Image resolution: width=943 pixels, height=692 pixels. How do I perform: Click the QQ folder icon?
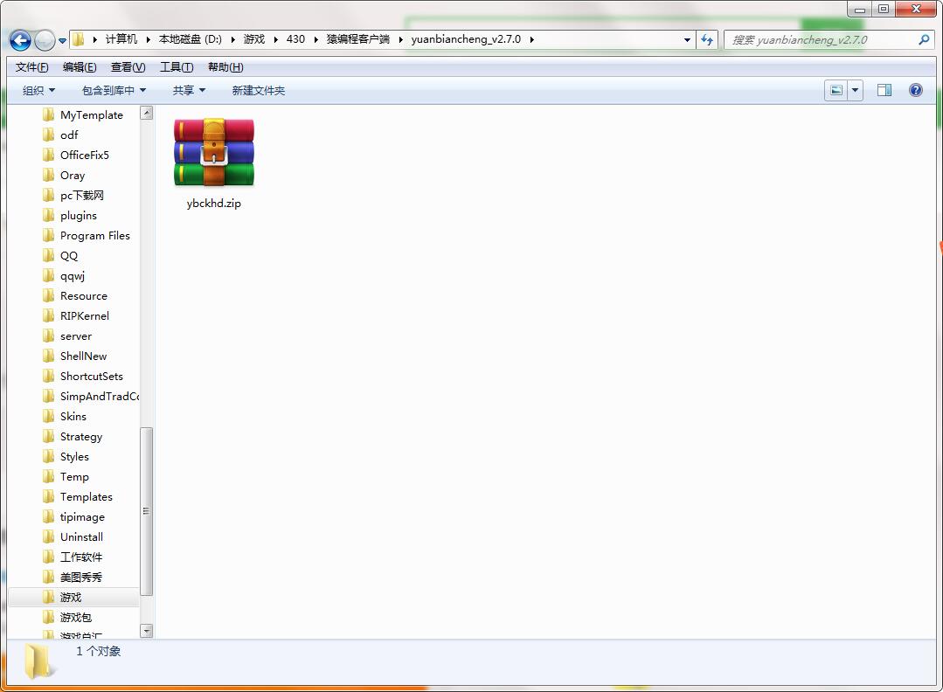pos(49,255)
